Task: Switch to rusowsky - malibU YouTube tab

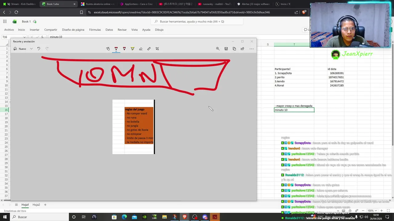Action: point(214,4)
